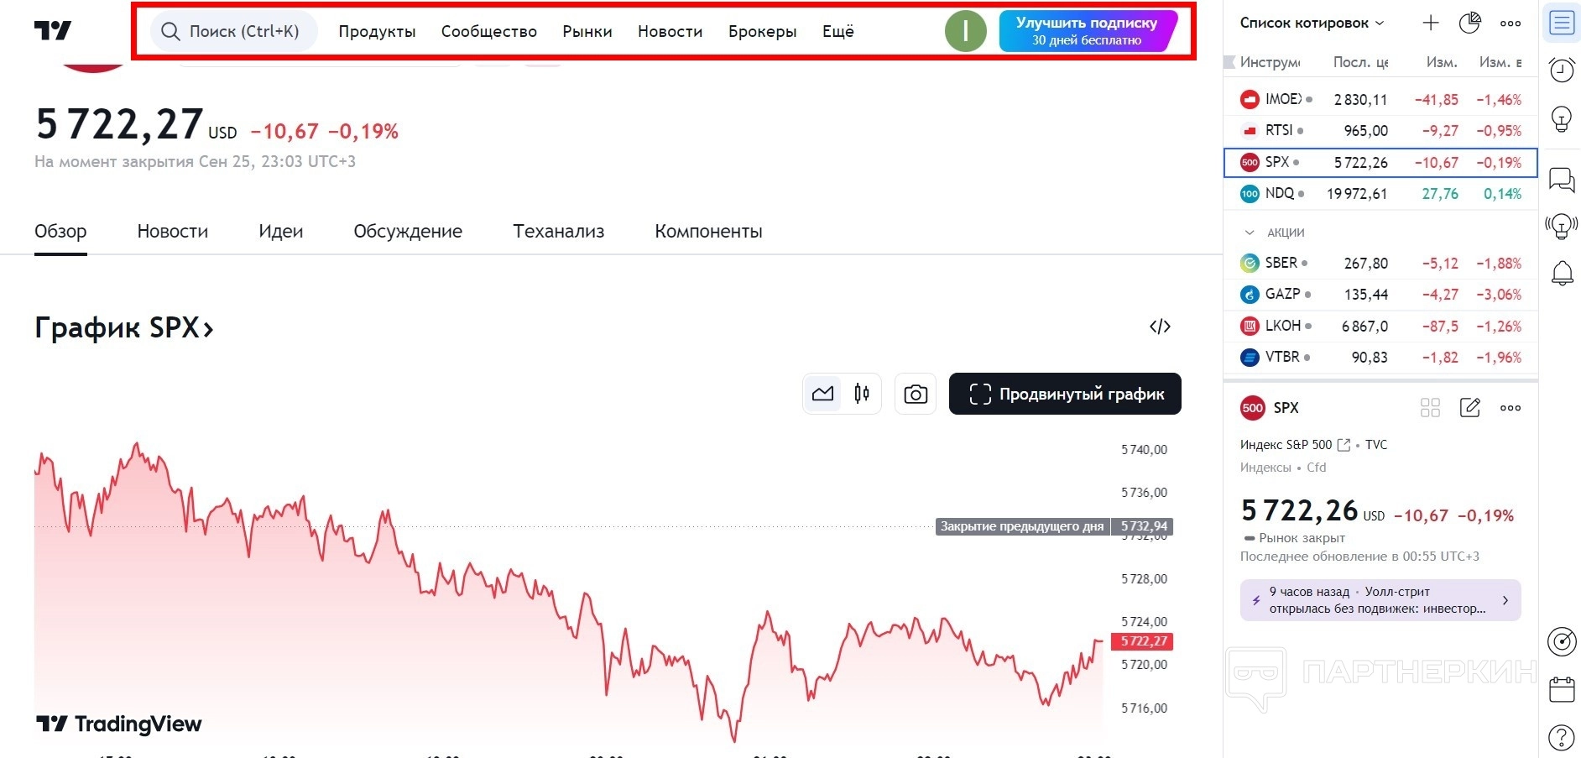1581x758 pixels.
Task: Open the alarm clock alerts icon in the sidebar
Action: click(x=1562, y=70)
